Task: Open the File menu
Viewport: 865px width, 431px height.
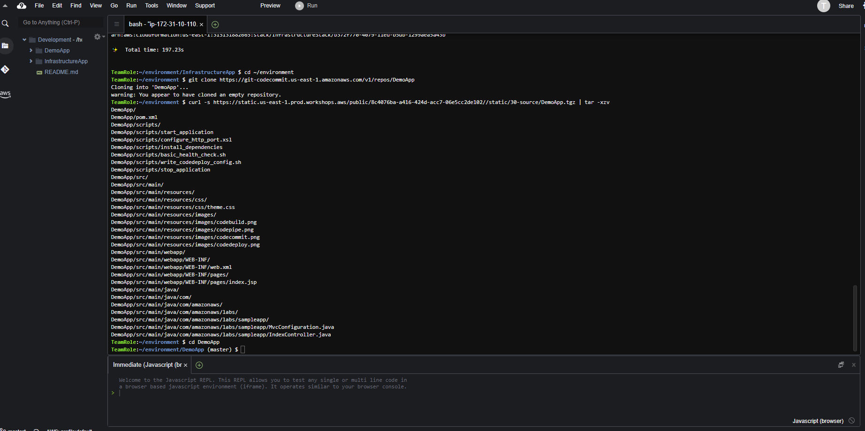Action: [x=39, y=6]
